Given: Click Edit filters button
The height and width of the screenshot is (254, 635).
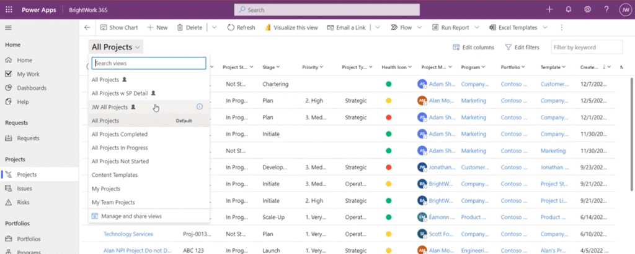Looking at the screenshot, I should (522, 48).
